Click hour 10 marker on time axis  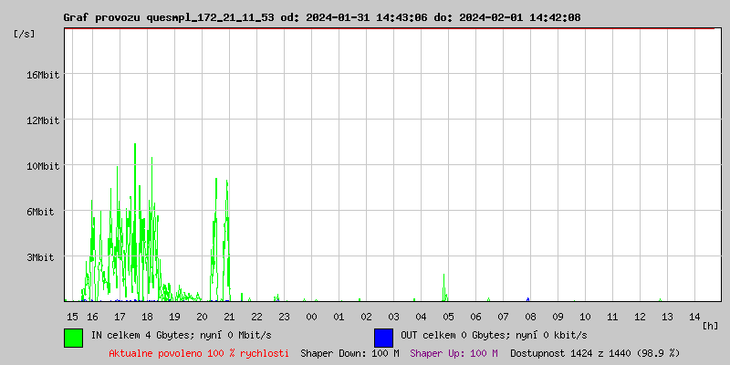(585, 316)
